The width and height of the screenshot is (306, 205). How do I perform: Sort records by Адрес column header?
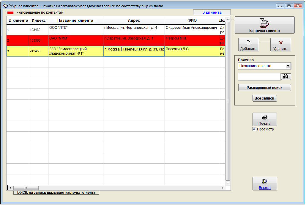(x=134, y=20)
